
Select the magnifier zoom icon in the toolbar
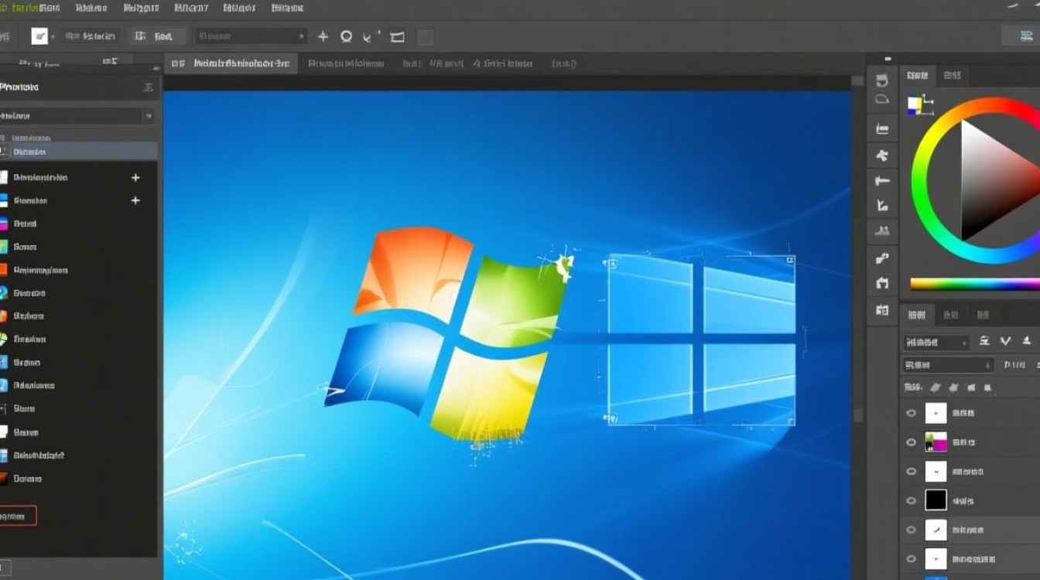[345, 36]
